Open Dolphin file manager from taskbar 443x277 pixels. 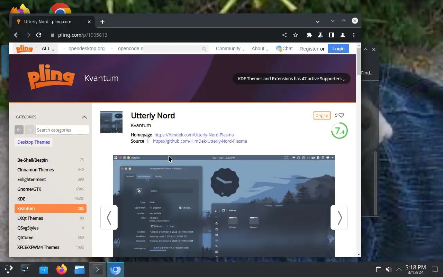tap(80, 269)
